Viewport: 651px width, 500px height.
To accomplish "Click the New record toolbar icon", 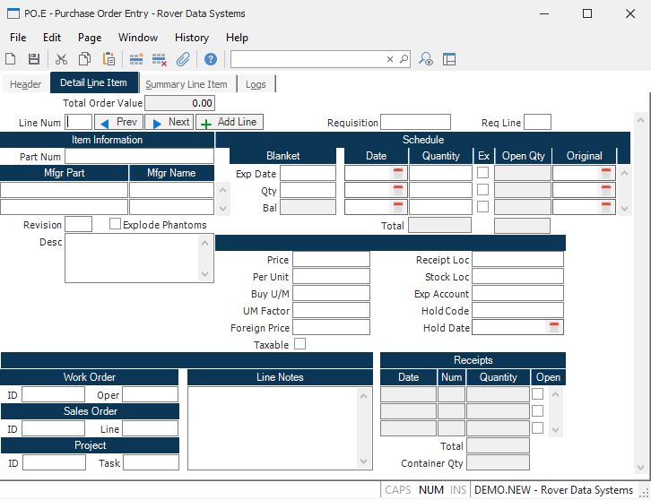I will (11, 59).
